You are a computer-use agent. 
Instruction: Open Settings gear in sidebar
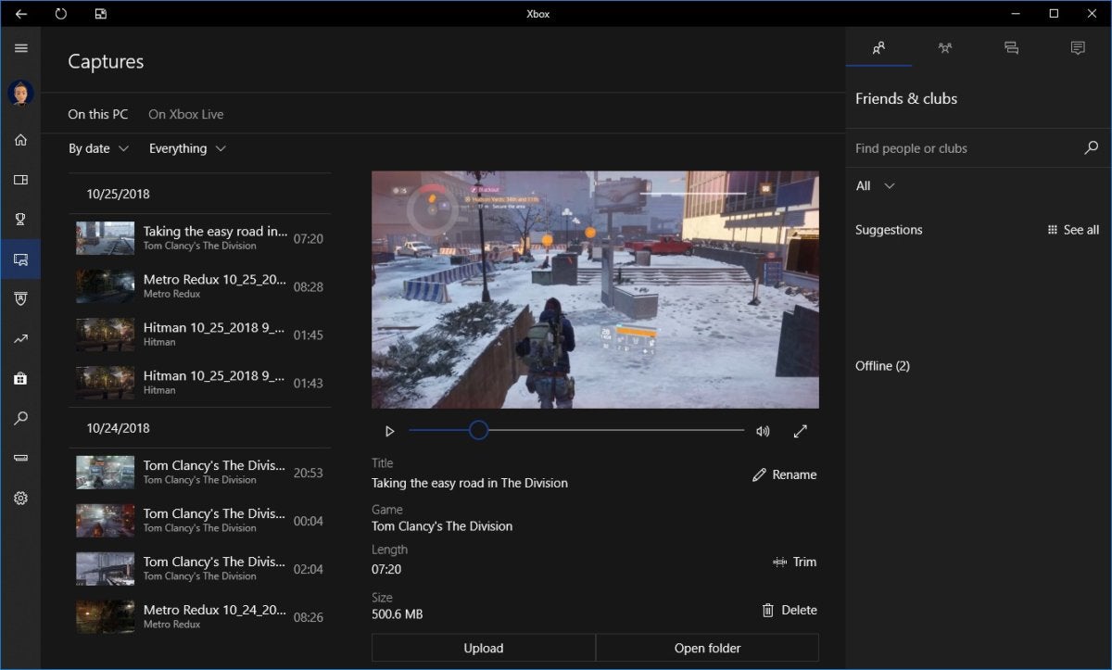click(x=20, y=498)
